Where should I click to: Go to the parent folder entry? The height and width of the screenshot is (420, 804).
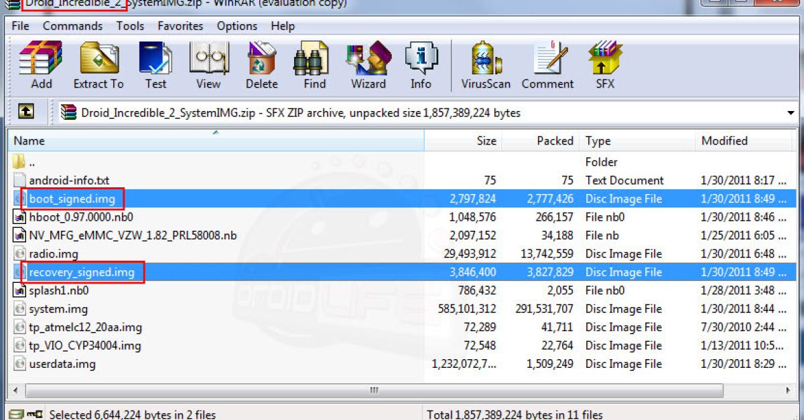[32, 162]
